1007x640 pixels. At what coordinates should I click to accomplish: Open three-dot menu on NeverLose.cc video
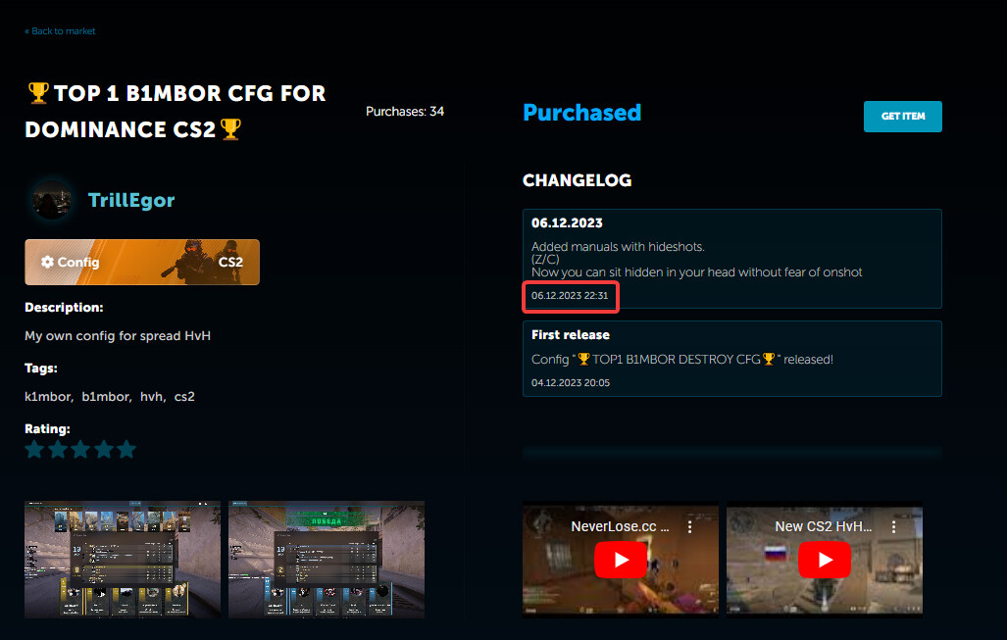(690, 527)
